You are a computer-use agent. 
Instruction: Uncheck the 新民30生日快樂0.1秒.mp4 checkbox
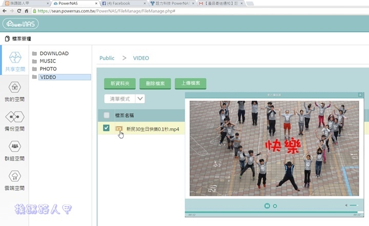tap(106, 128)
